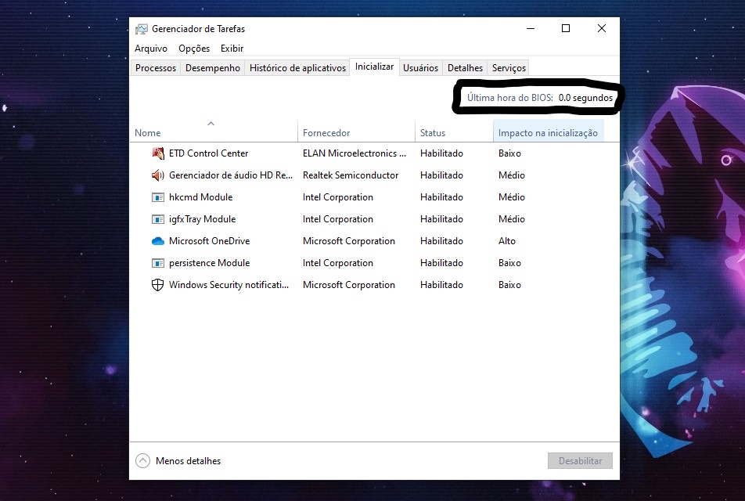The width and height of the screenshot is (745, 501).
Task: Select the Microsoft OneDrive name
Action: tap(210, 241)
